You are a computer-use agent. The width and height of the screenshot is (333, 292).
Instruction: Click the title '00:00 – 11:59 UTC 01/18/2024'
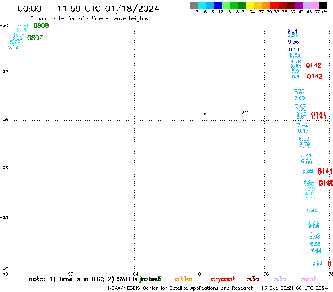(88, 9)
